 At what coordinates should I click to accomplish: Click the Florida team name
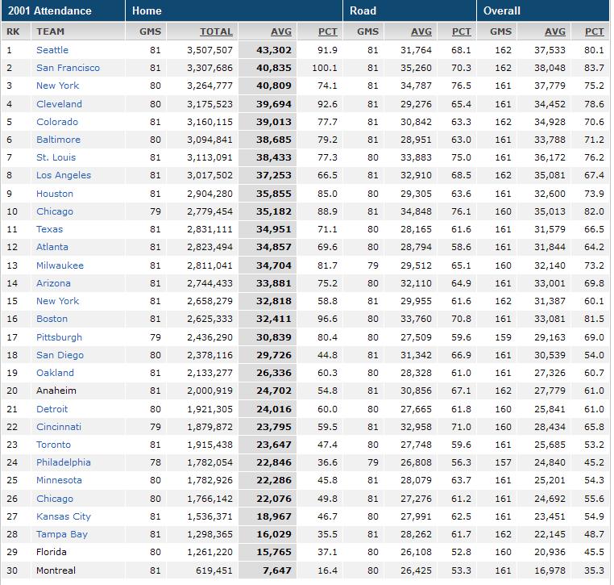[52, 552]
